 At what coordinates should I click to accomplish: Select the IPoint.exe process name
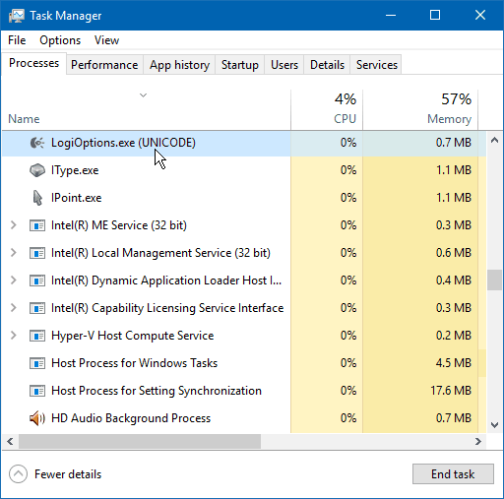pos(77,198)
